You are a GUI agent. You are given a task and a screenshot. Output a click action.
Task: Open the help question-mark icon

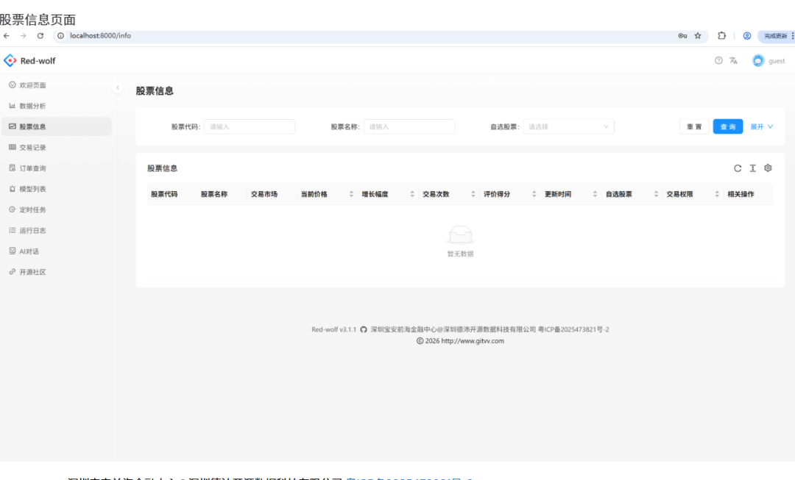pos(718,61)
